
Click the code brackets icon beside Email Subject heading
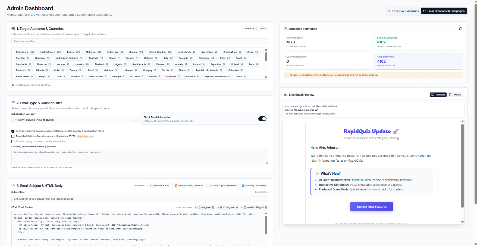(13, 186)
